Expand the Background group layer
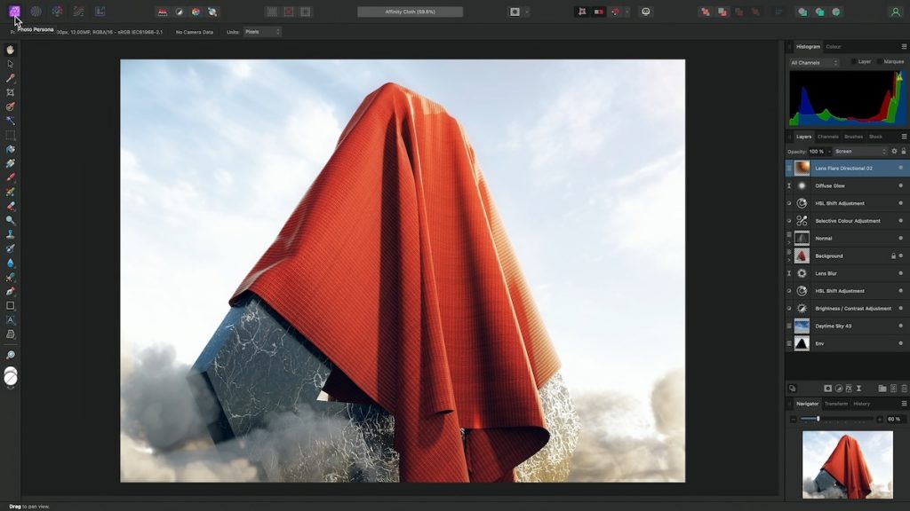 coord(789,259)
